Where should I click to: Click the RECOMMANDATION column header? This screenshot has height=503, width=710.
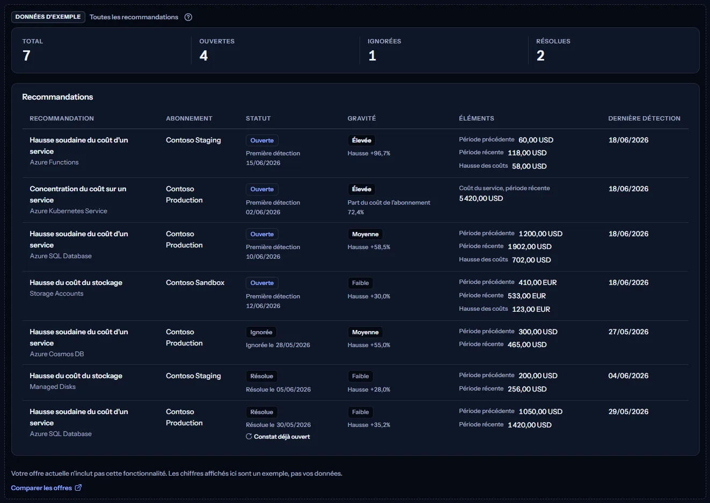coord(62,118)
